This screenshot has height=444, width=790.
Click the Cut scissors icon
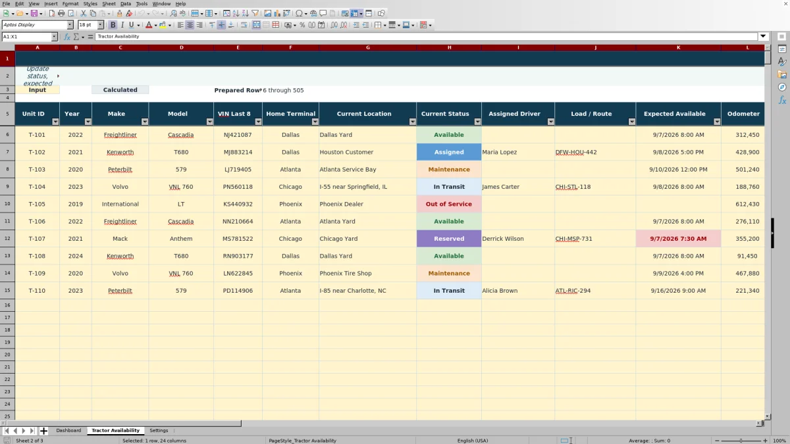(84, 13)
